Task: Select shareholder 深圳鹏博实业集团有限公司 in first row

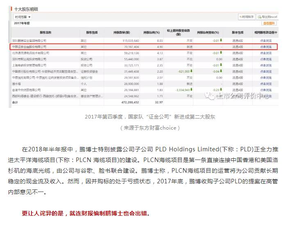Action: pyautogui.click(x=29, y=41)
